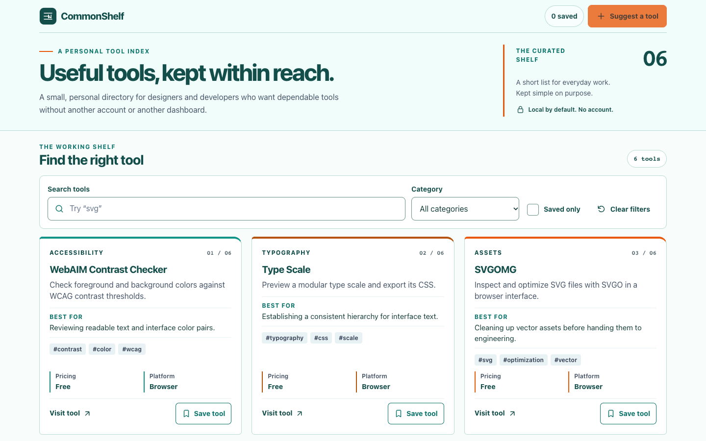This screenshot has width=706, height=441.
Task: Click the #color tag
Action: click(x=102, y=349)
